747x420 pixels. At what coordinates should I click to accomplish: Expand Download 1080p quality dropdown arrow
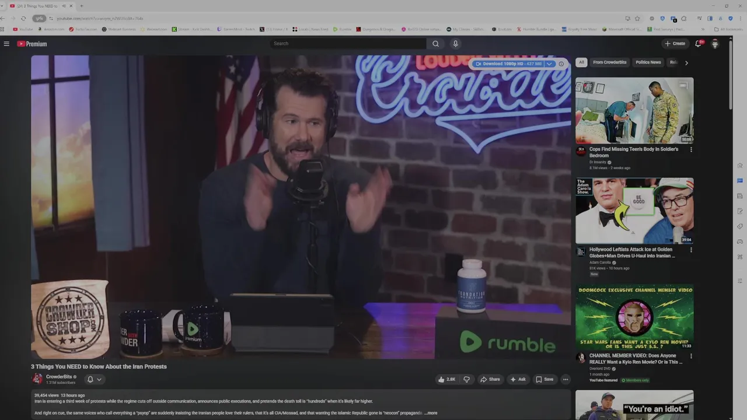pyautogui.click(x=549, y=64)
